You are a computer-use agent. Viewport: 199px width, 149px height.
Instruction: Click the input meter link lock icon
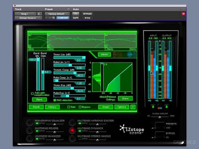click(x=153, y=107)
